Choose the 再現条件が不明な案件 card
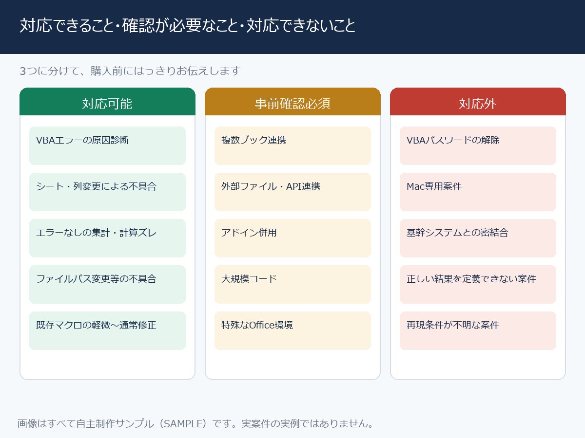Screen dimensions: 585x438 click(x=478, y=331)
